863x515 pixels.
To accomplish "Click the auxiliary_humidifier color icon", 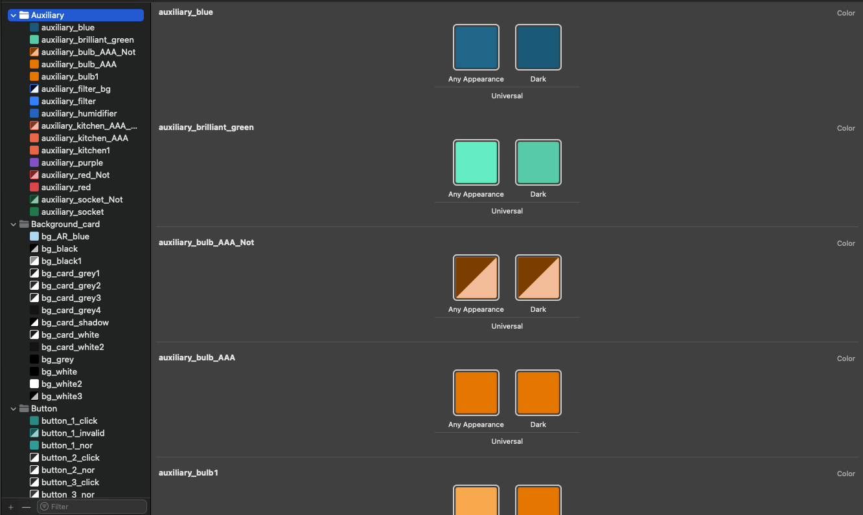I will [34, 114].
